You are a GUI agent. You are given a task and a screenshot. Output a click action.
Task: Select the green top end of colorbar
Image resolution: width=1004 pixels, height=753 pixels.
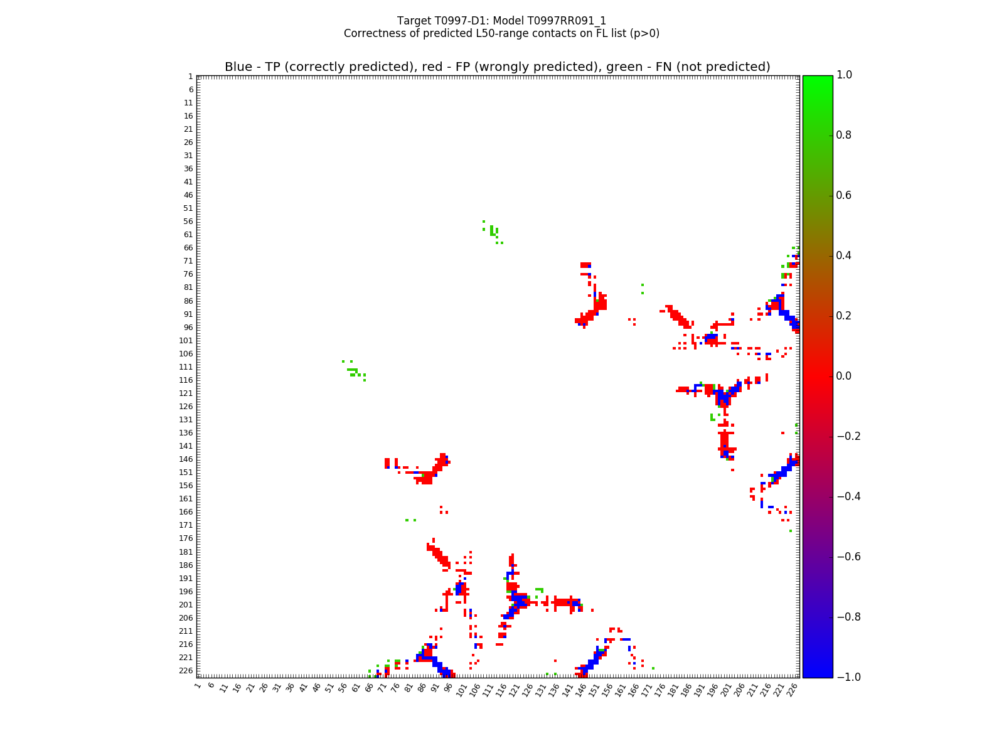[817, 78]
